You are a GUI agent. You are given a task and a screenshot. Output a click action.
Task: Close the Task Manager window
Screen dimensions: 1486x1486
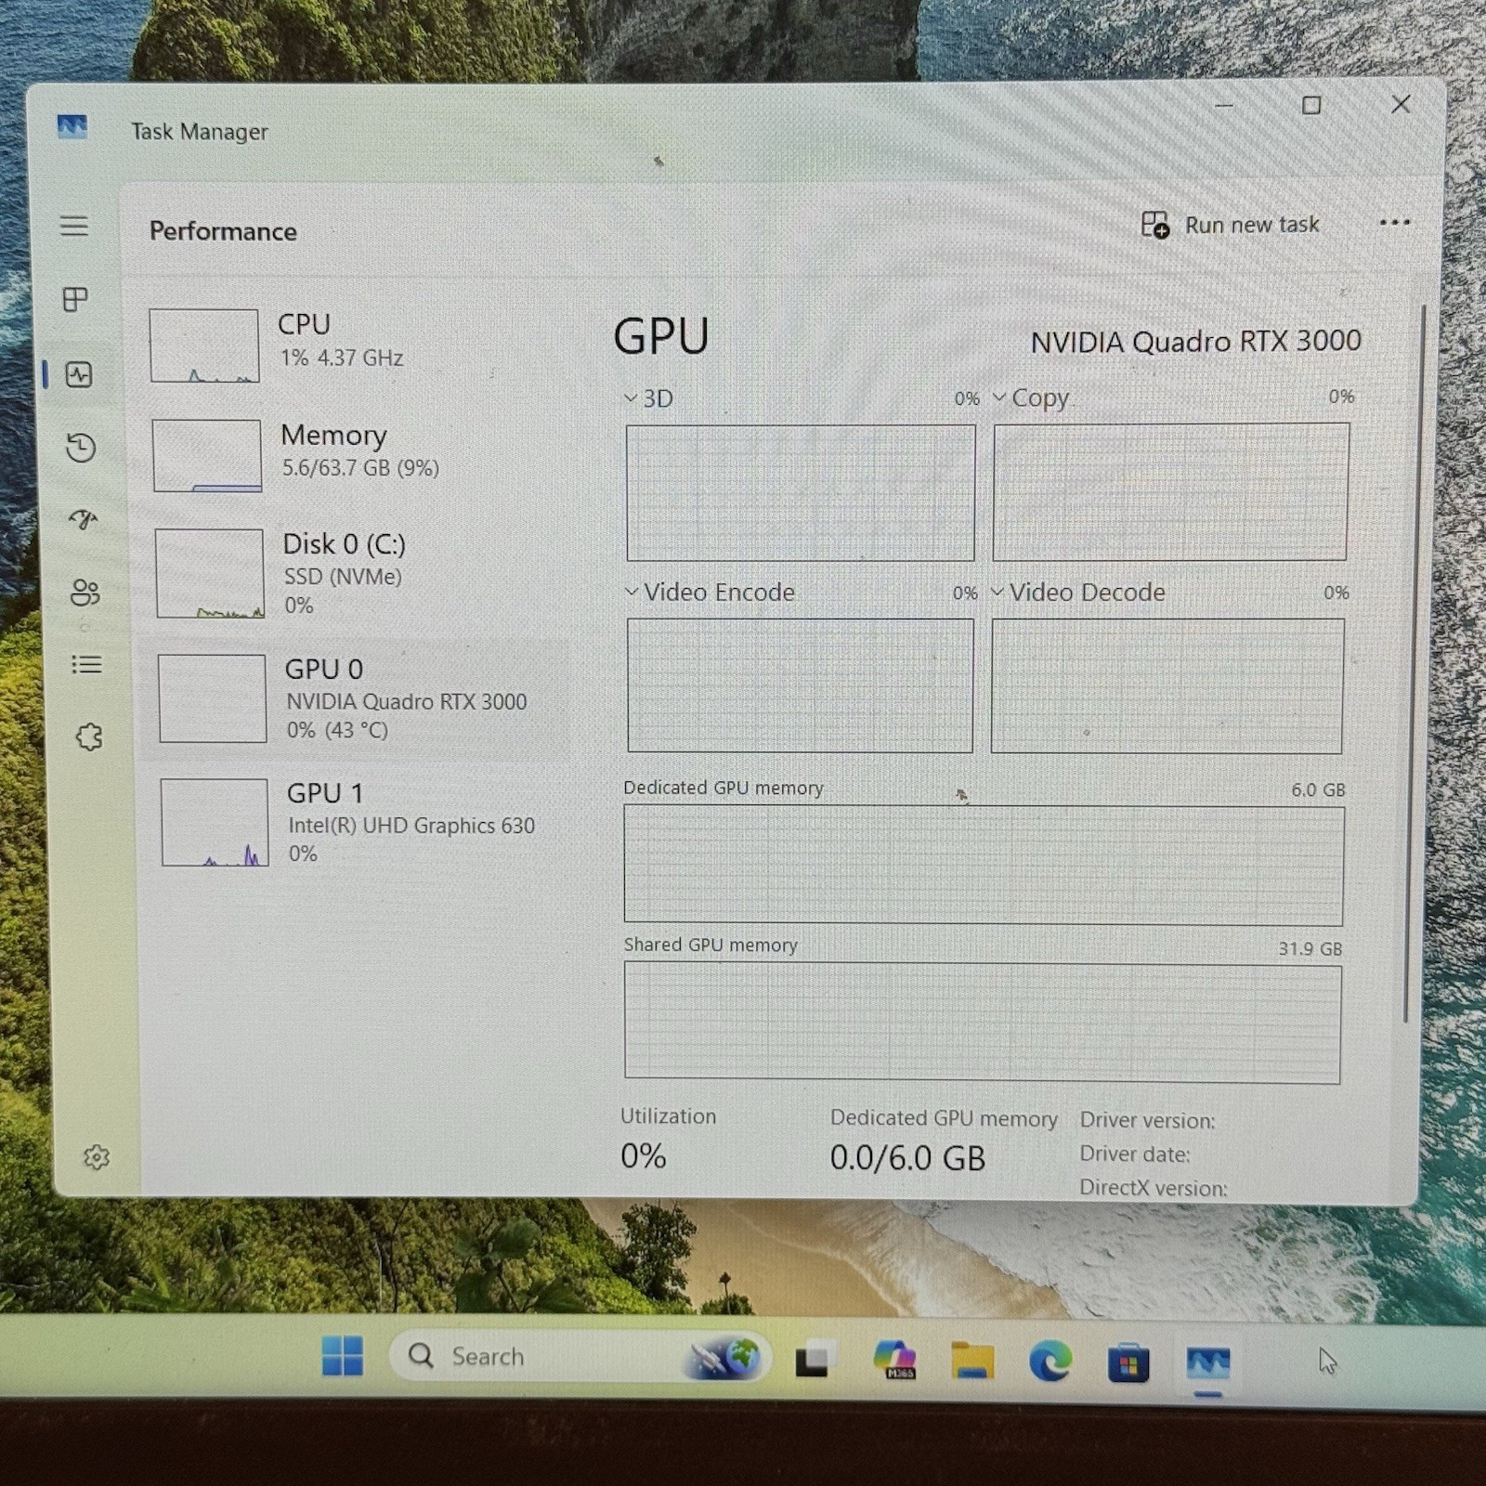tap(1401, 104)
